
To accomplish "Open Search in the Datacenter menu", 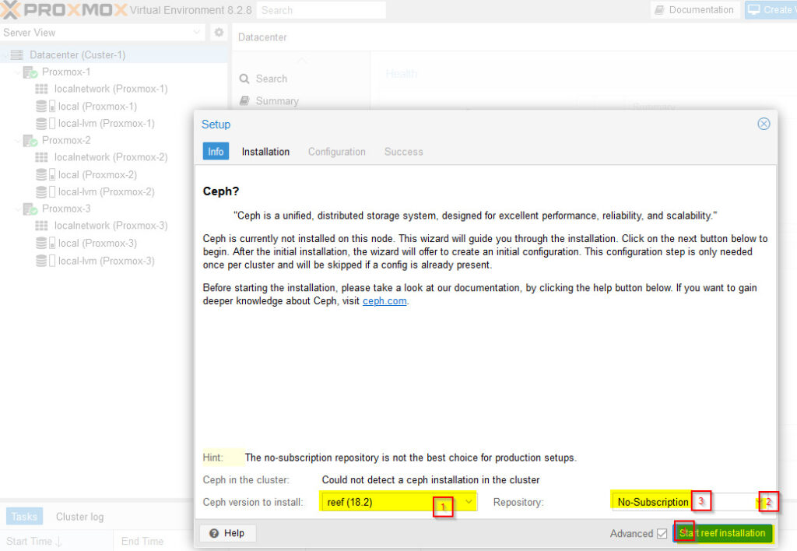I will (272, 79).
